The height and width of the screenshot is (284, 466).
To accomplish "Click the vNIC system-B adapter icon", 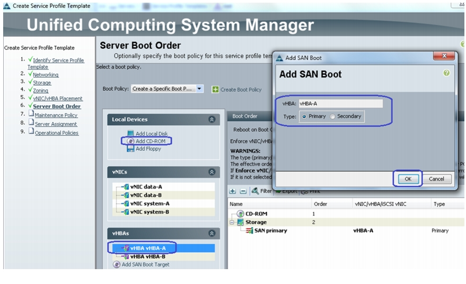I will [x=126, y=212].
